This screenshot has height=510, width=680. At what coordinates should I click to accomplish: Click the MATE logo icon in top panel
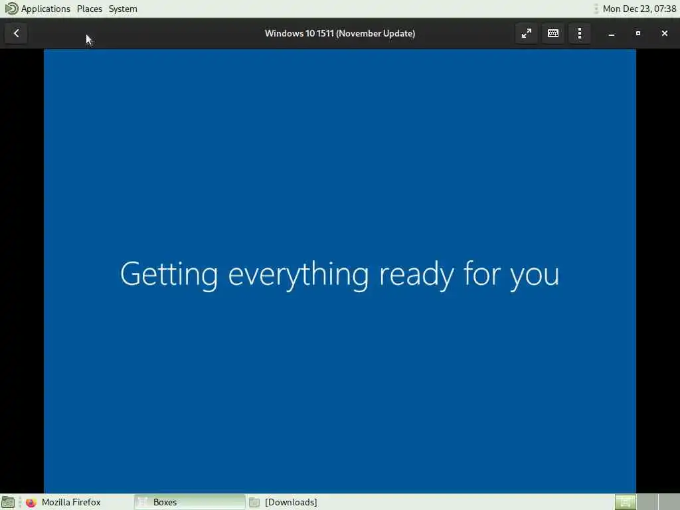click(11, 9)
